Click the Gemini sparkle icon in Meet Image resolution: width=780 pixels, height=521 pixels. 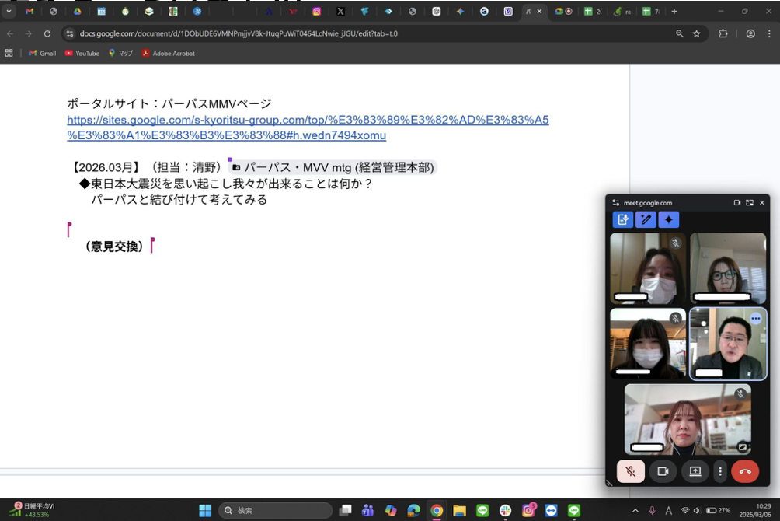point(668,220)
